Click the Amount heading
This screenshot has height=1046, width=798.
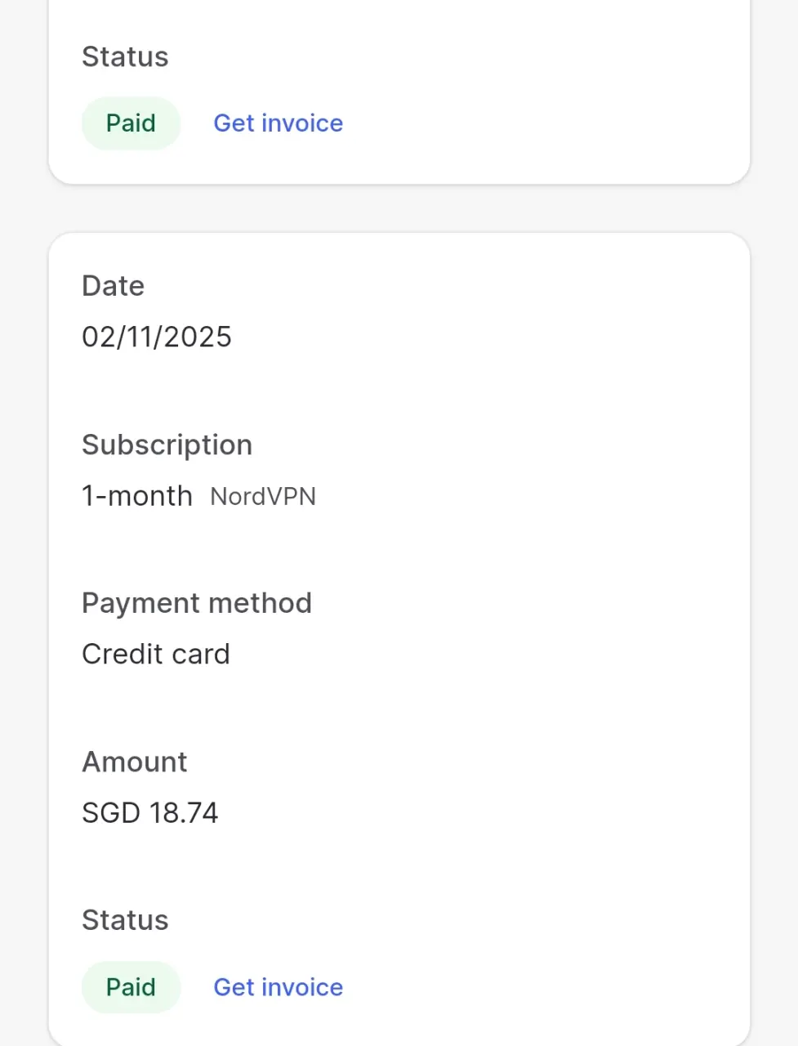coord(135,762)
